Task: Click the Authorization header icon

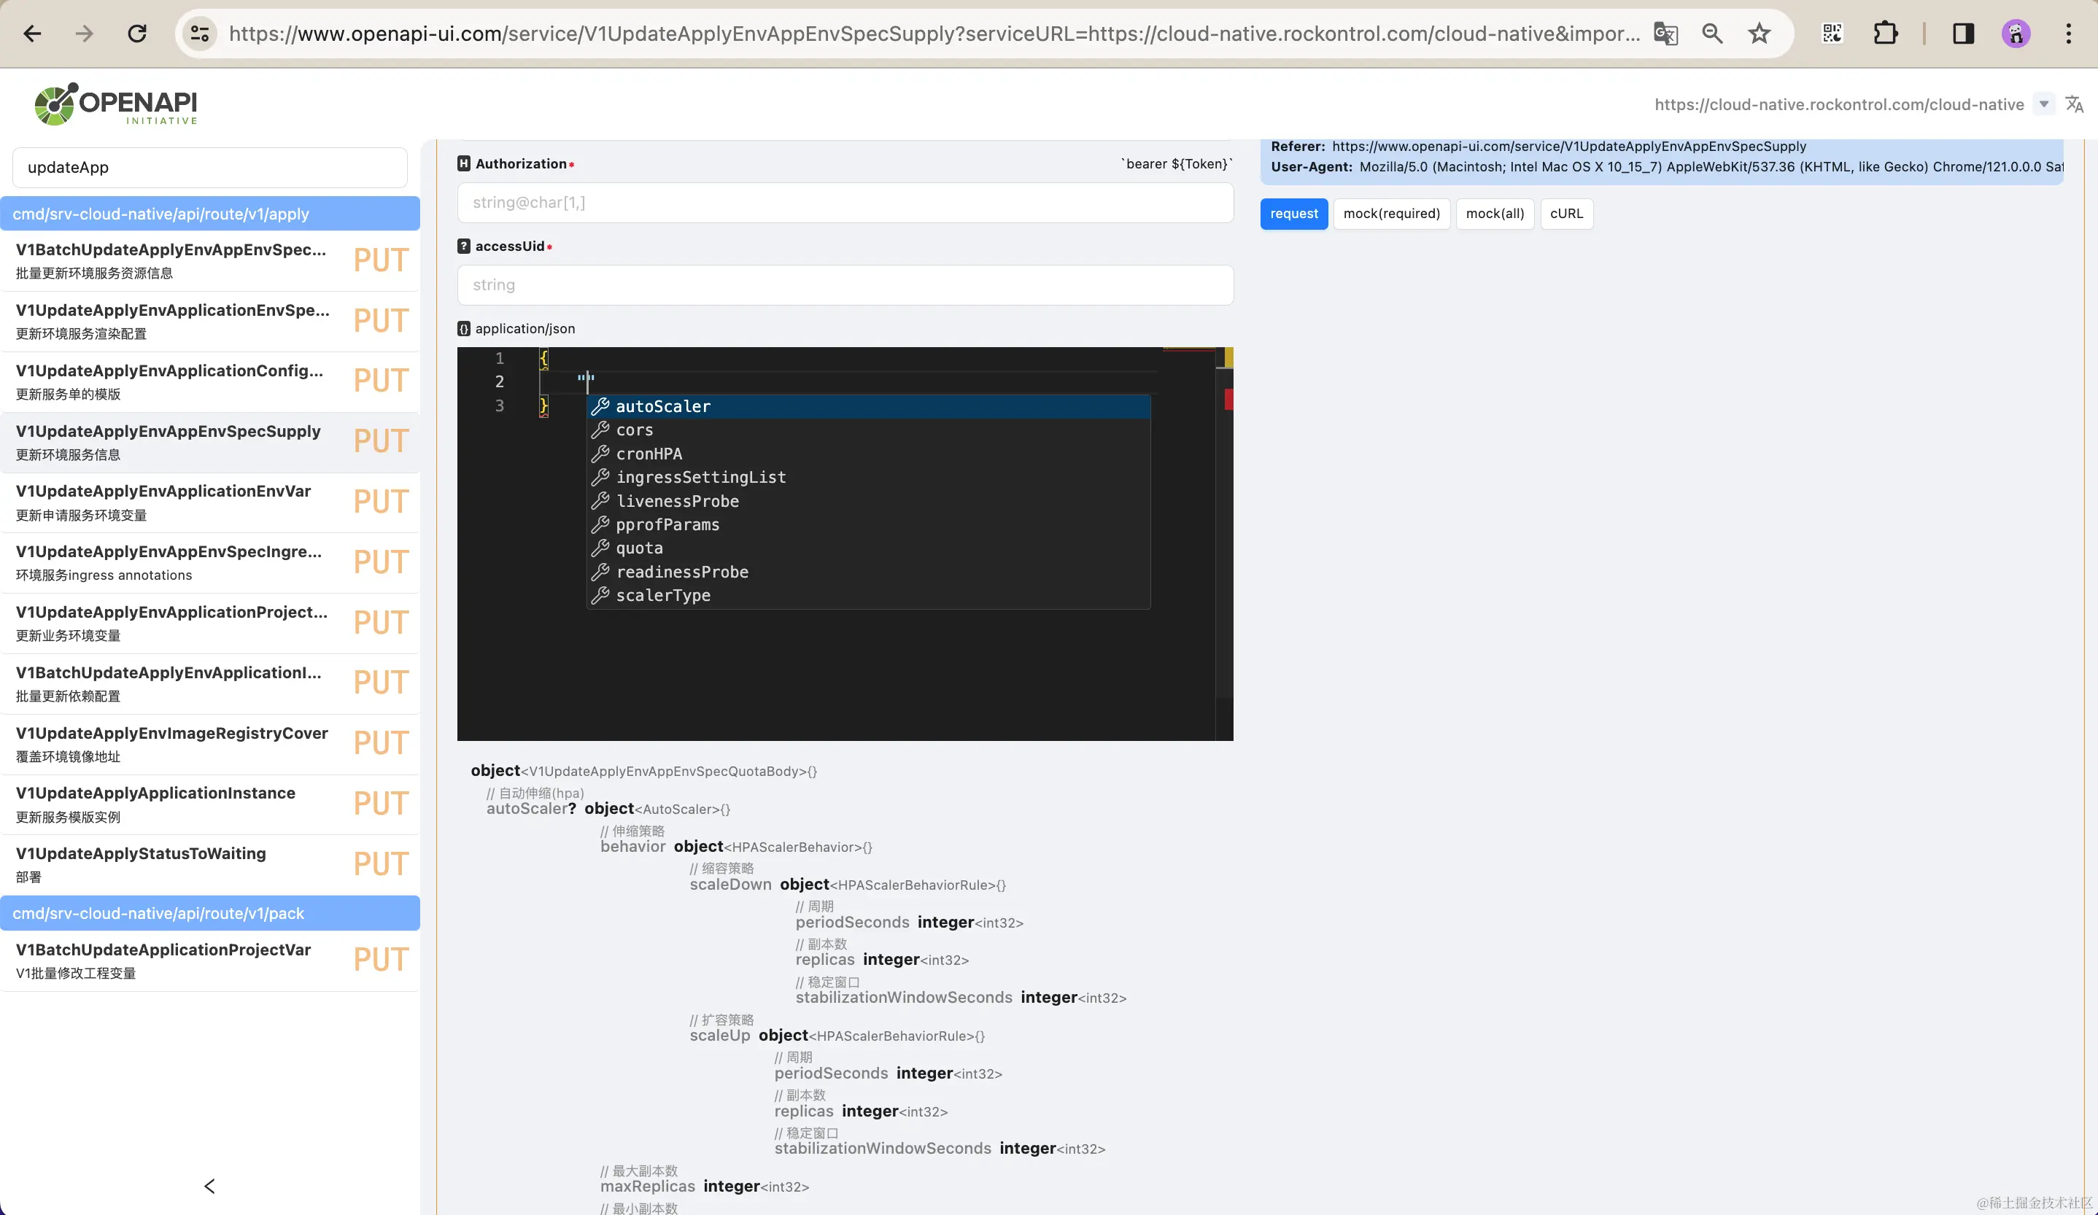Action: 464,164
